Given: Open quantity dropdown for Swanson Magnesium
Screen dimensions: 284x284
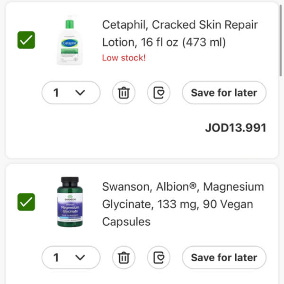Looking at the screenshot, I should click(71, 257).
